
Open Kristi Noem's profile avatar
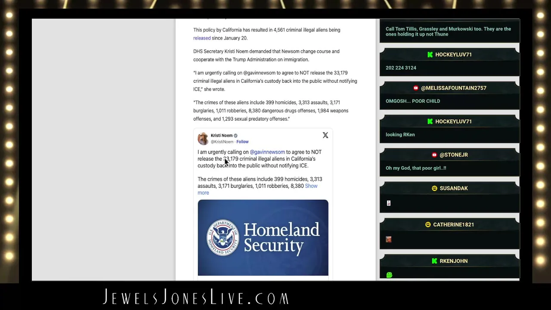click(x=203, y=139)
